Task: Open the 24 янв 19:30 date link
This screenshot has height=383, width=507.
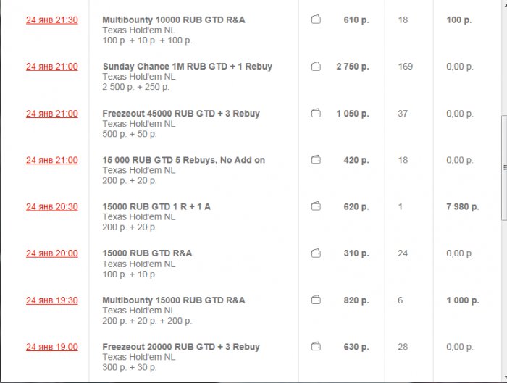Action: (x=51, y=300)
